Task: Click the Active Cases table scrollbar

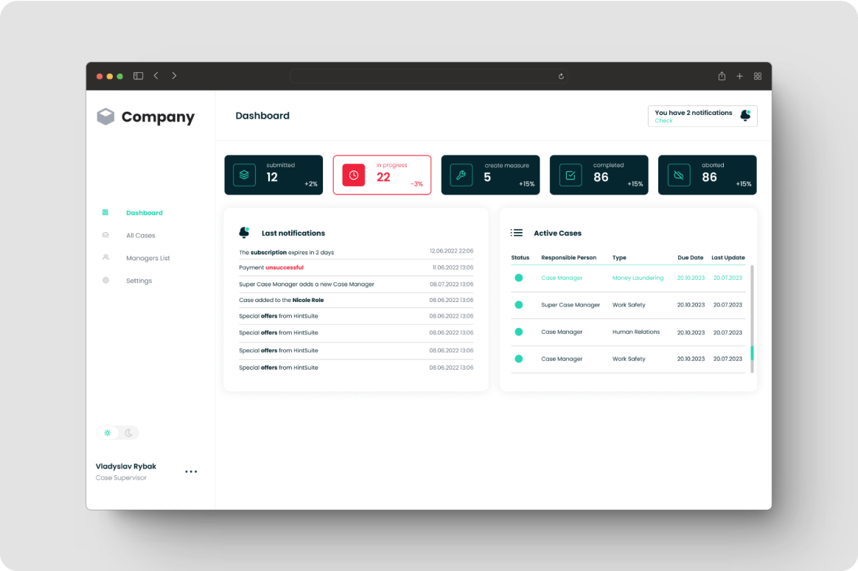Action: tap(752, 353)
